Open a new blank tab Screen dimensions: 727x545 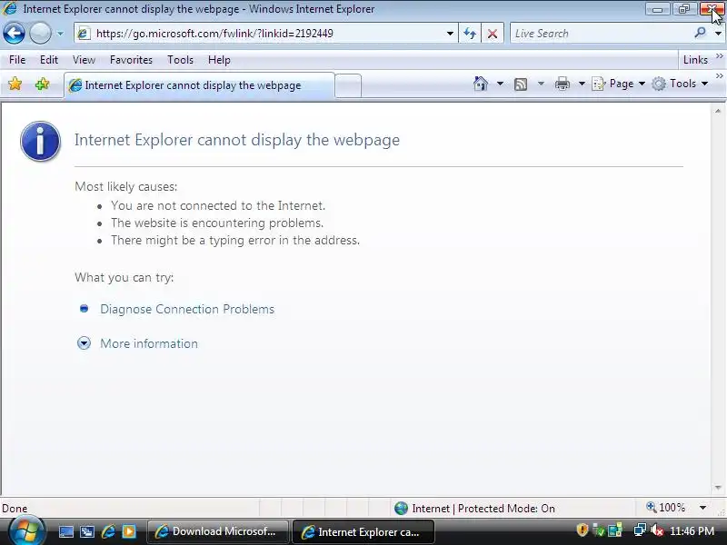tap(348, 85)
